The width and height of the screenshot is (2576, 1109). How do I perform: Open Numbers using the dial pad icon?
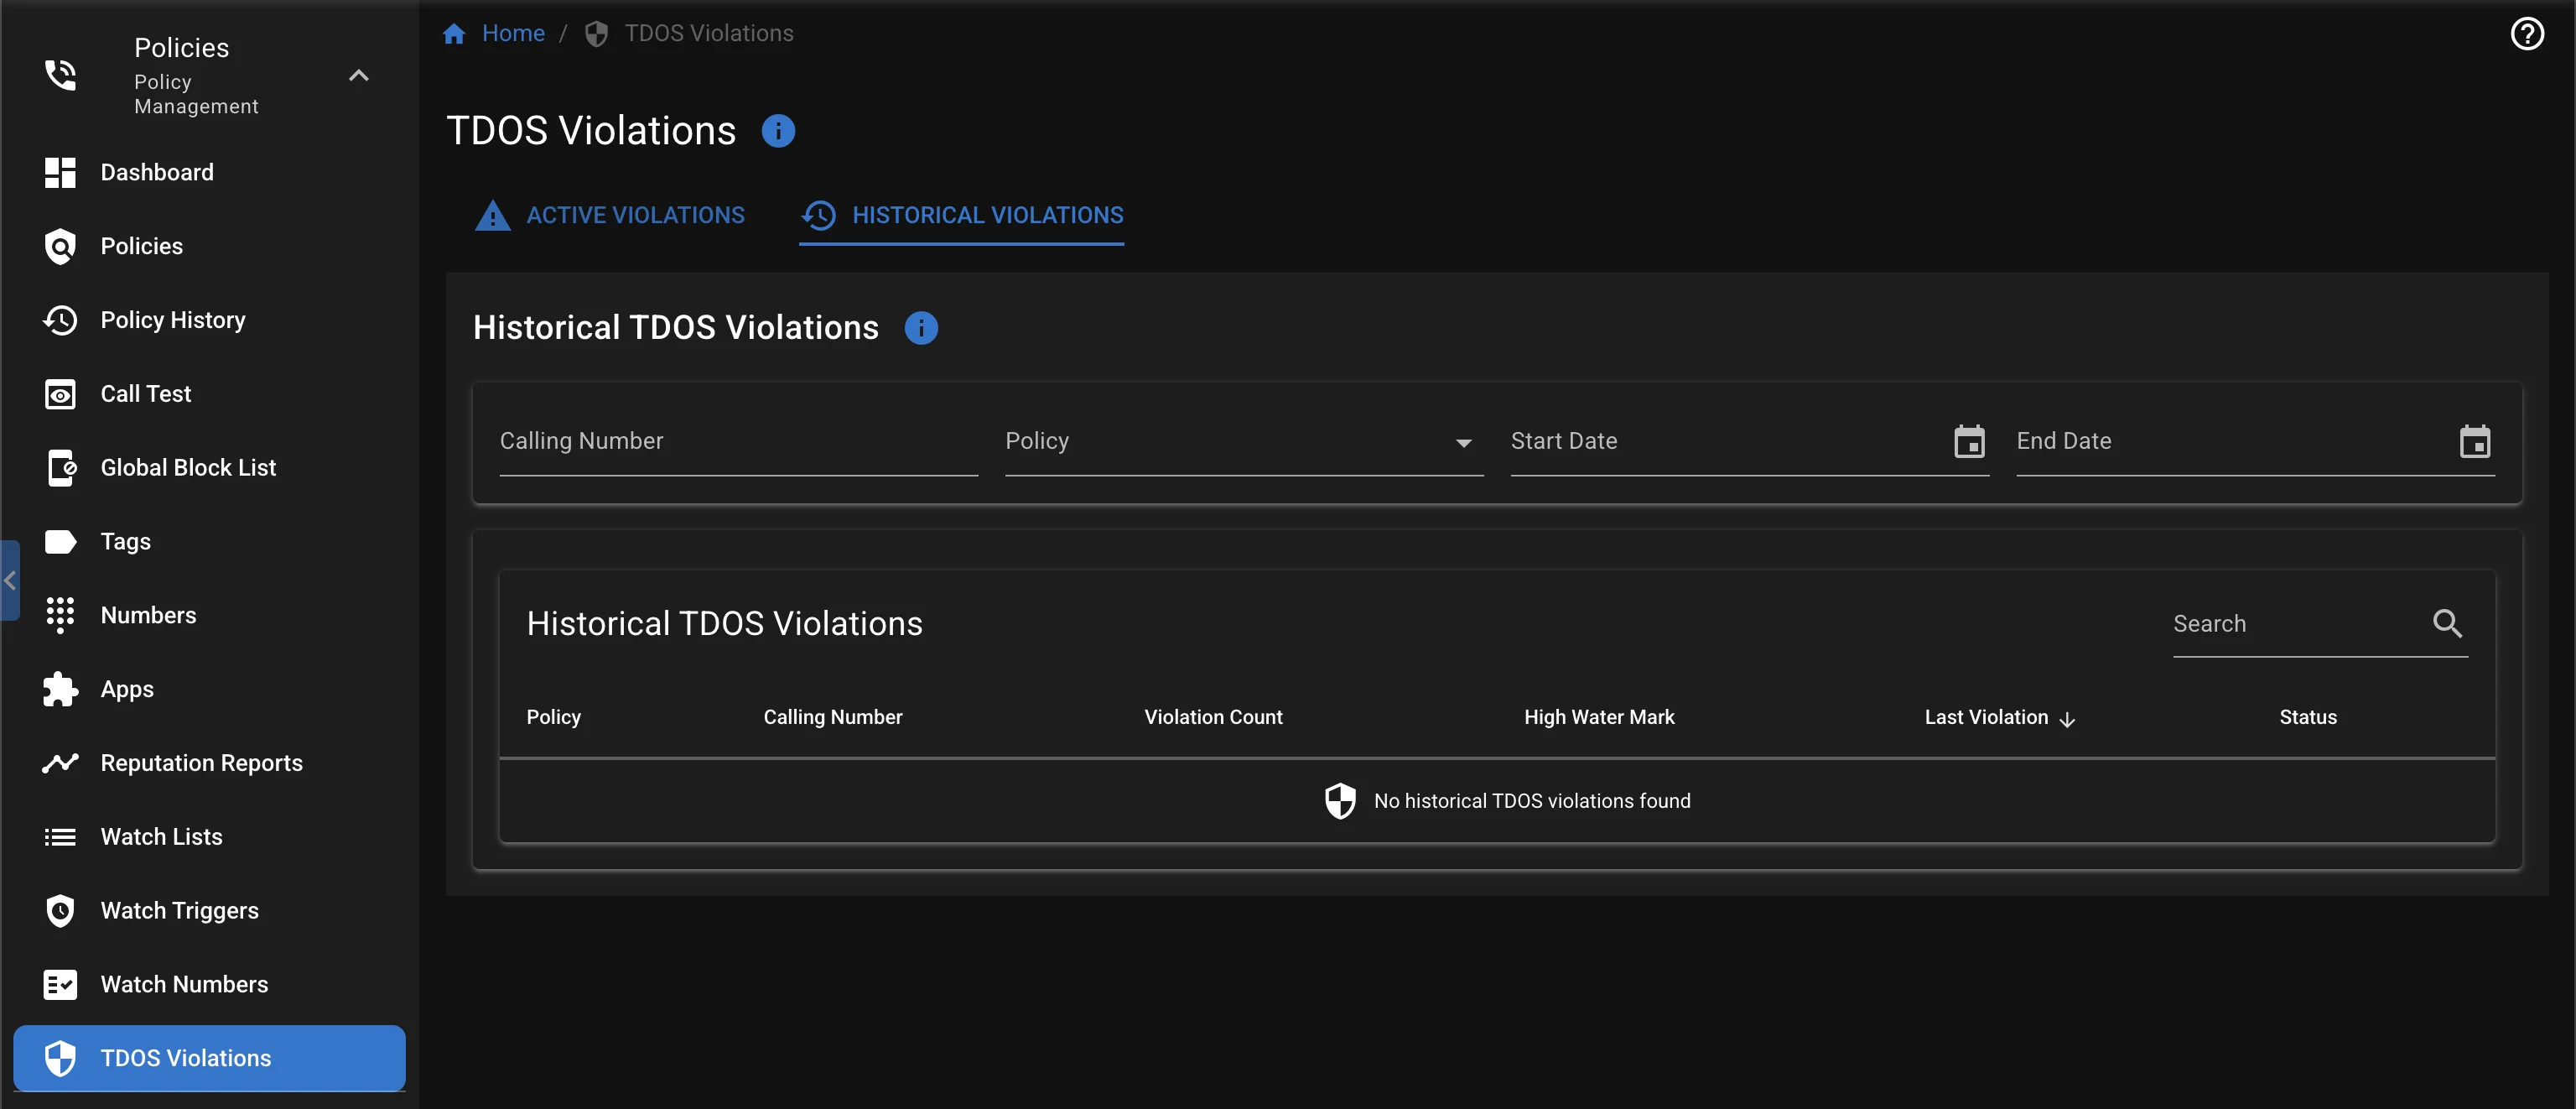pyautogui.click(x=60, y=615)
